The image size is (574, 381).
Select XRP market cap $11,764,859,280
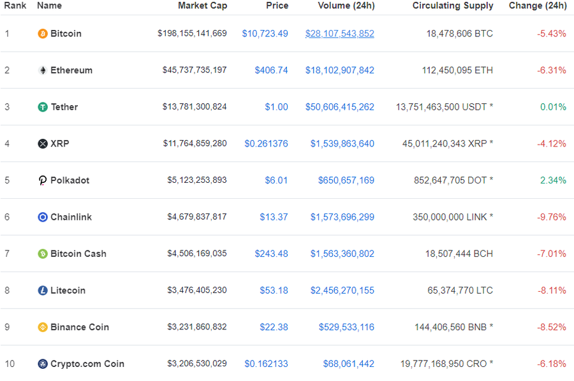(195, 143)
